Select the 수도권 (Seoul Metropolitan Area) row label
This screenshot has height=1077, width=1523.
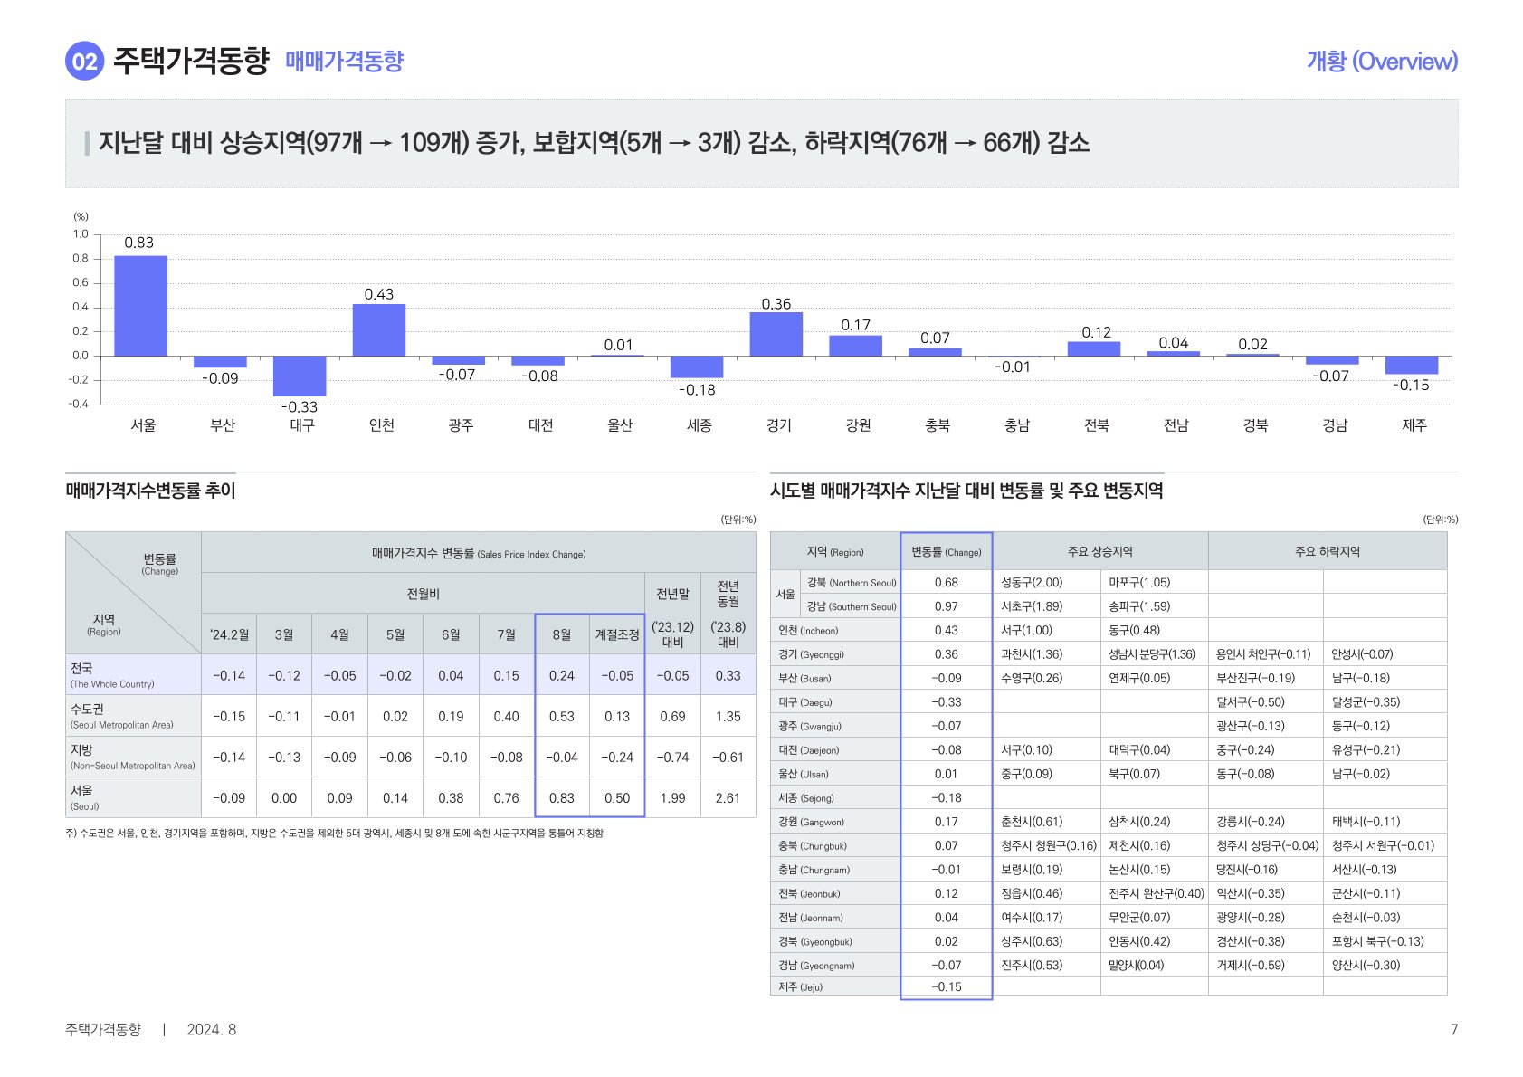tap(133, 716)
